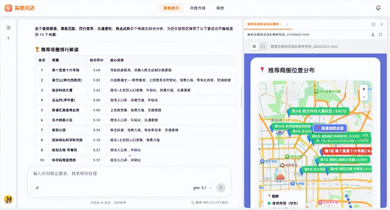Select the 第3名 航空科技大厦 map marker

click(x=318, y=111)
